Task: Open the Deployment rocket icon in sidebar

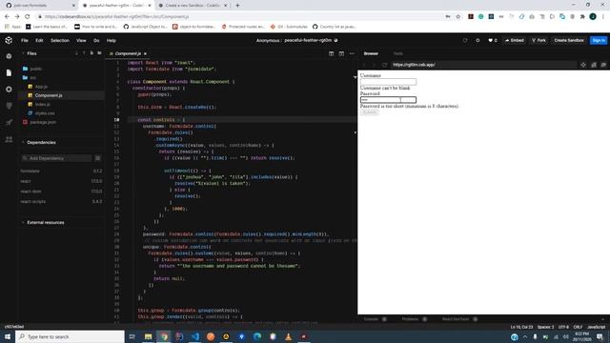Action: pos(9,122)
